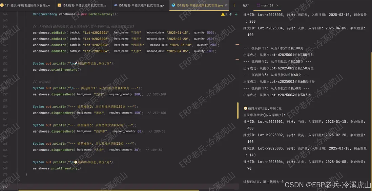Click the addBatch line with "Lot-x2025003"
Image resolution: width=372 pixels, height=191 pixels.
(x=126, y=45)
